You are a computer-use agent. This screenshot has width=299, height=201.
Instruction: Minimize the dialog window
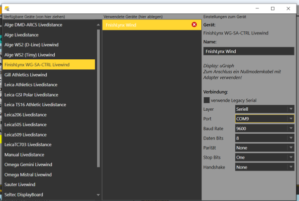point(257,8)
